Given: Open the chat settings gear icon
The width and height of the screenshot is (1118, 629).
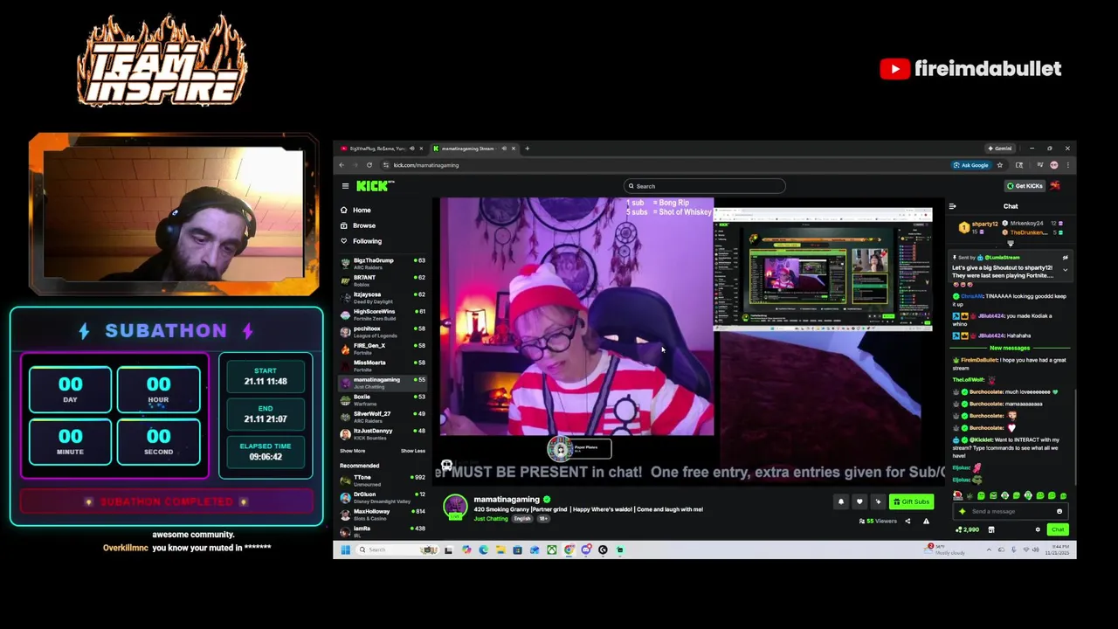Looking at the screenshot, I should pos(1038,529).
